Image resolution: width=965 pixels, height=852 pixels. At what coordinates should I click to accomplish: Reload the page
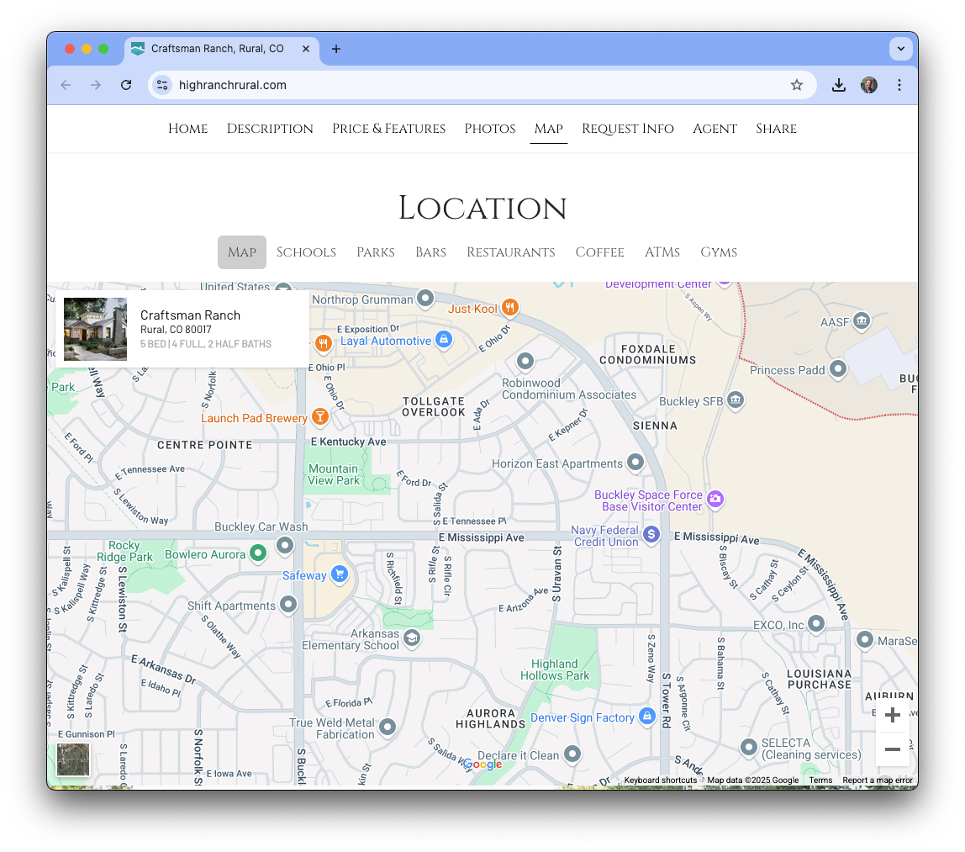[x=126, y=85]
